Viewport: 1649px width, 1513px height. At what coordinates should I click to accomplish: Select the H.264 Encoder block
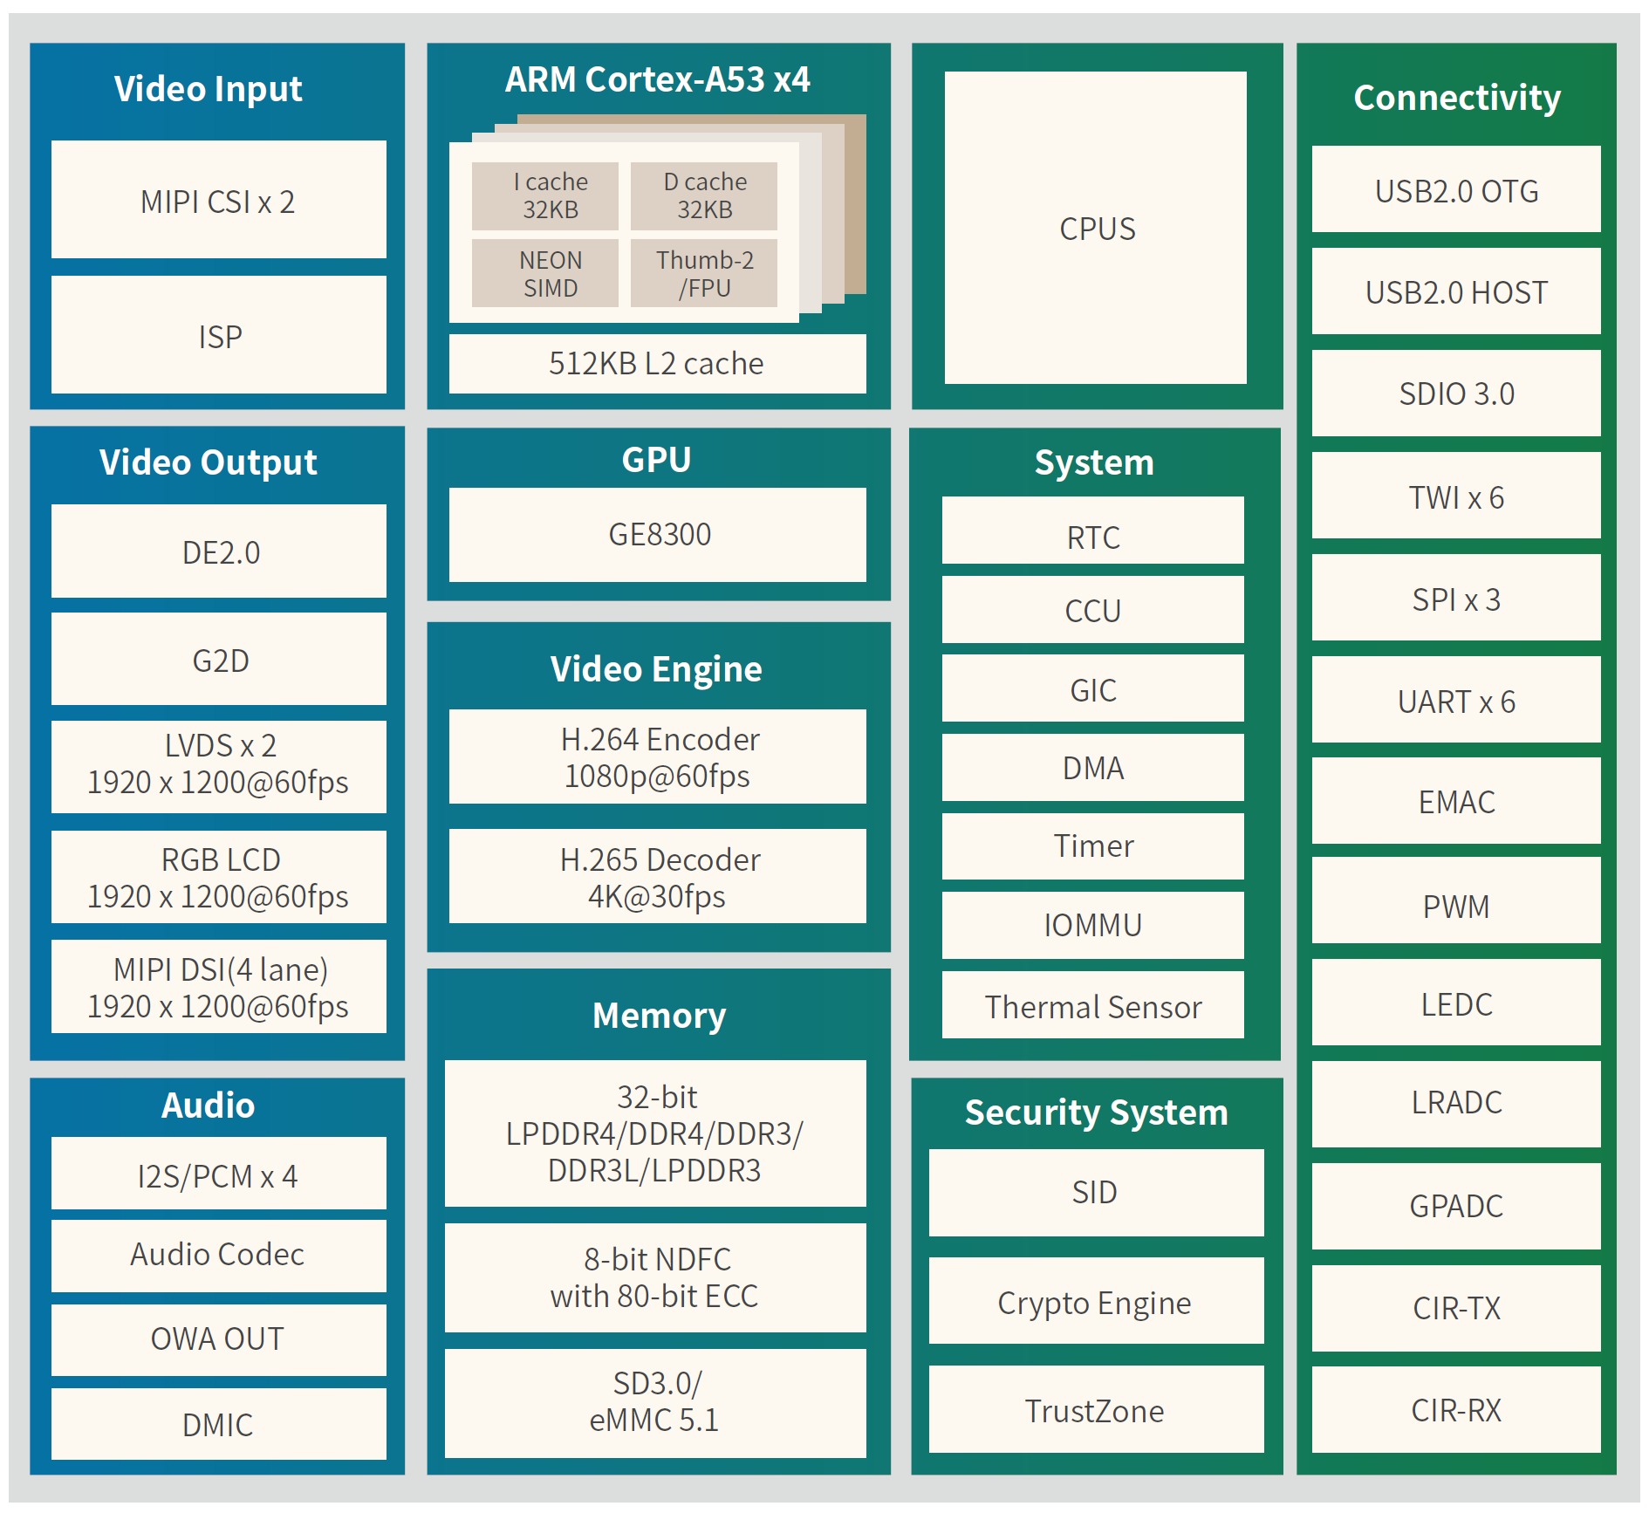pos(657,756)
